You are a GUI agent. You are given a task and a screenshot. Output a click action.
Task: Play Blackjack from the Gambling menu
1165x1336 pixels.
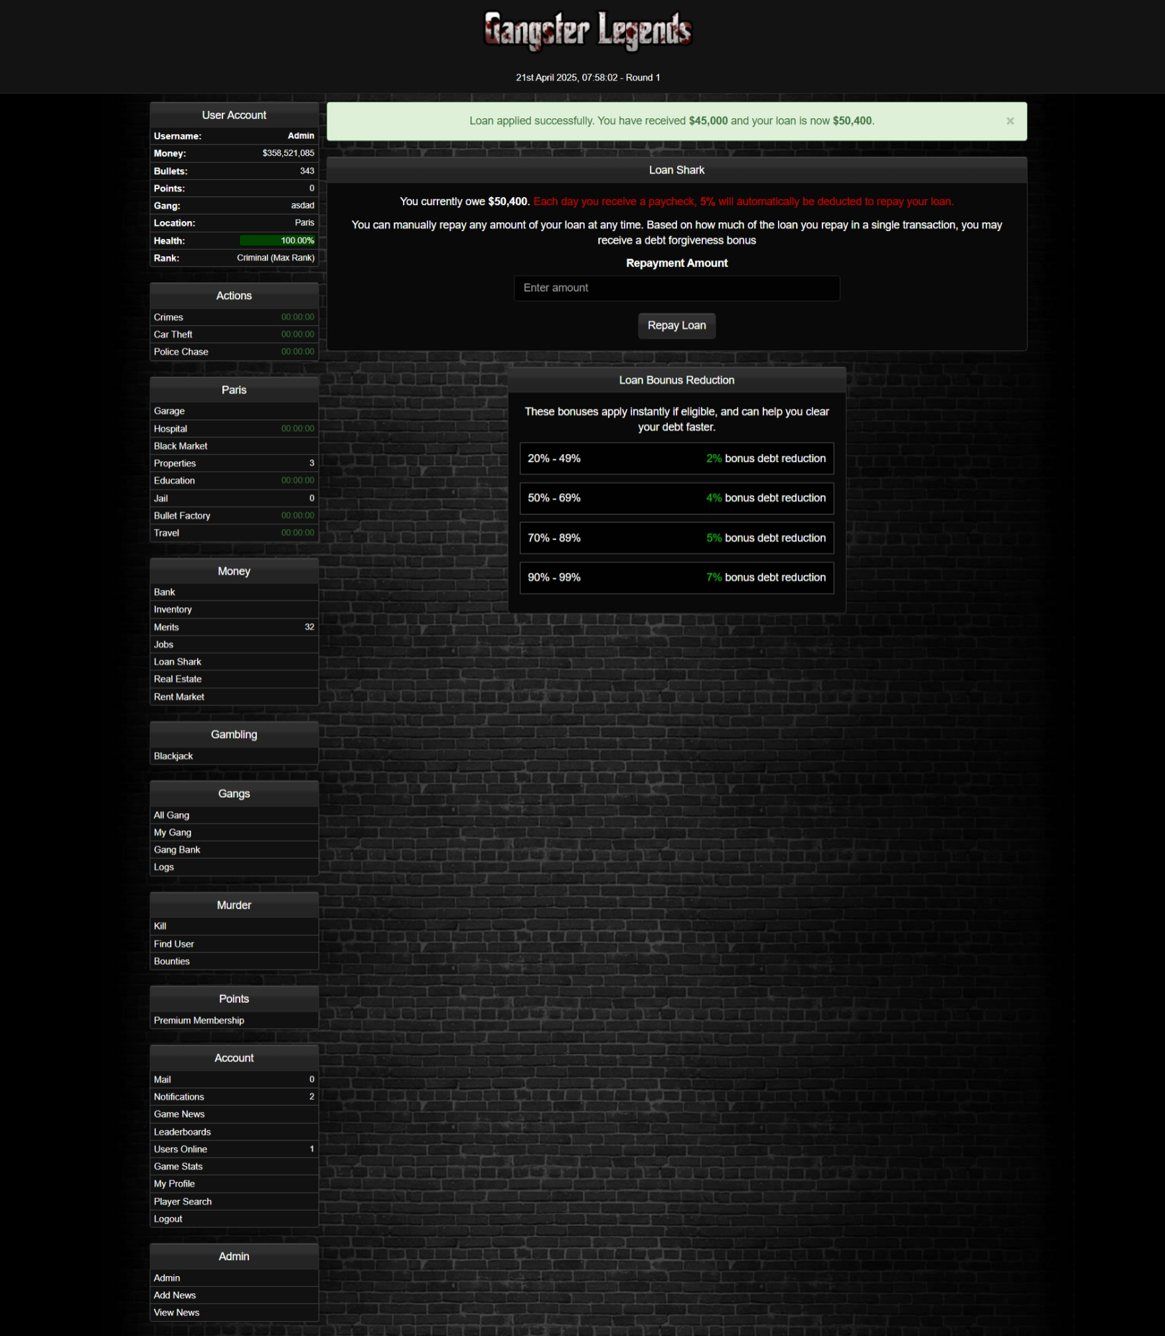[x=173, y=756]
